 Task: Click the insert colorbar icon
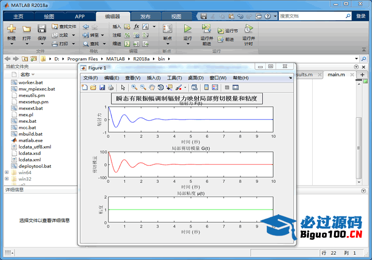[x=207, y=87]
